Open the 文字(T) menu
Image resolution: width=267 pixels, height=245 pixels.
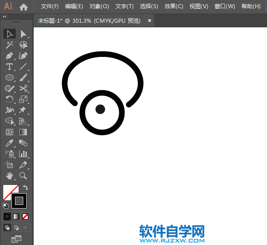click(125, 6)
